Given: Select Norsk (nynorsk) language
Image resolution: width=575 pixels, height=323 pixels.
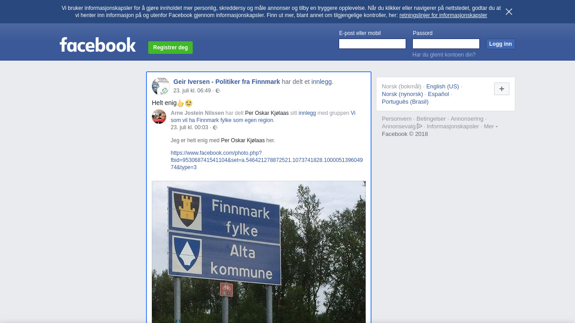Looking at the screenshot, I should point(402,94).
